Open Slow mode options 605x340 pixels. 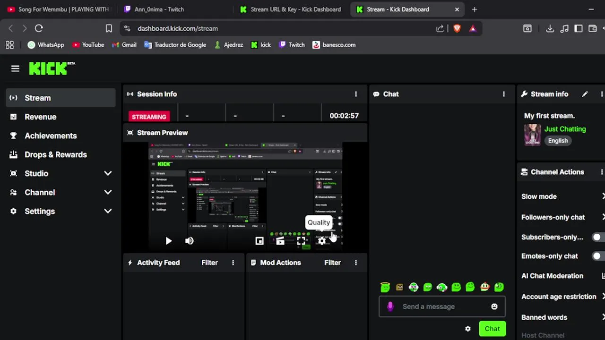coord(562,196)
